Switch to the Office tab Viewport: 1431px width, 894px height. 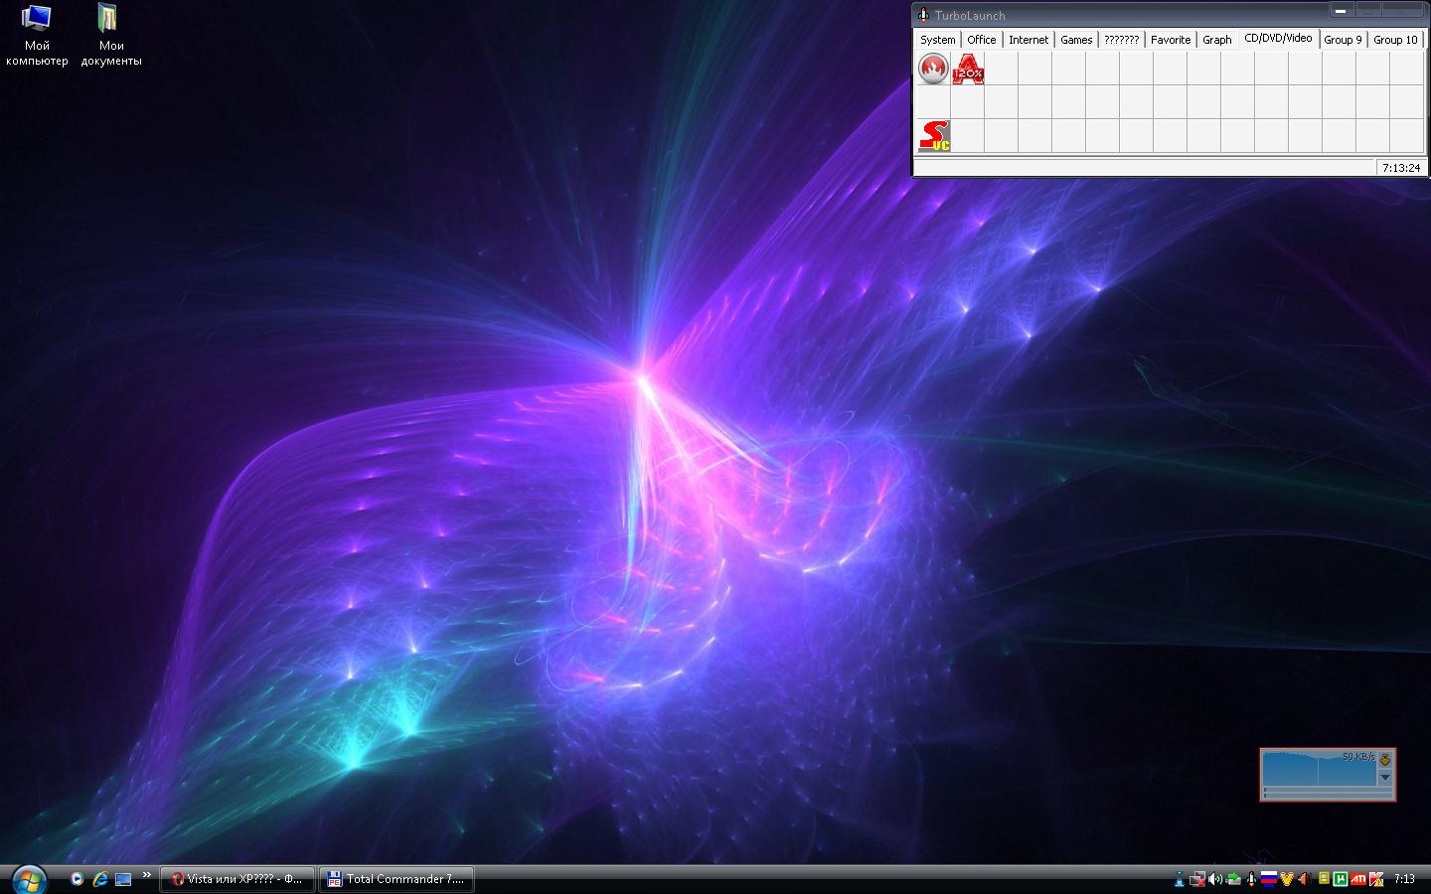point(982,40)
